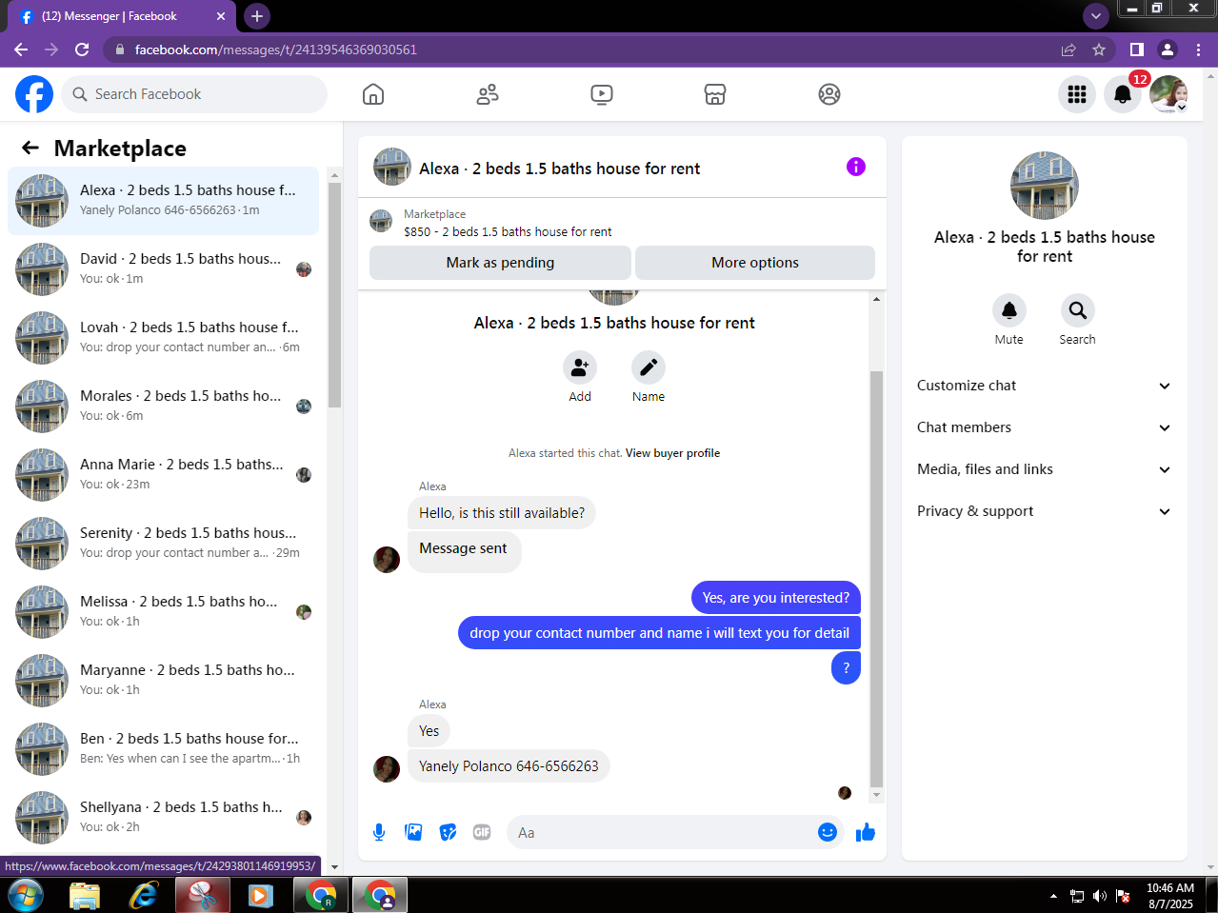Expand the Privacy & support section

coord(1045,511)
